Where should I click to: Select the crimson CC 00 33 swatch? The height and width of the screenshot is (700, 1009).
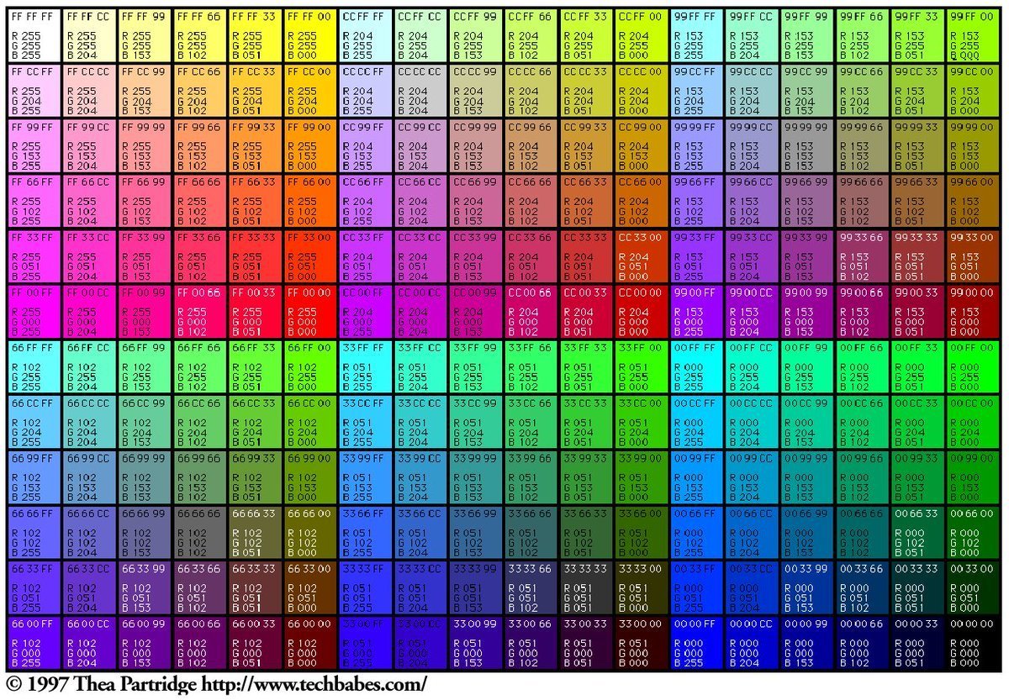point(585,310)
